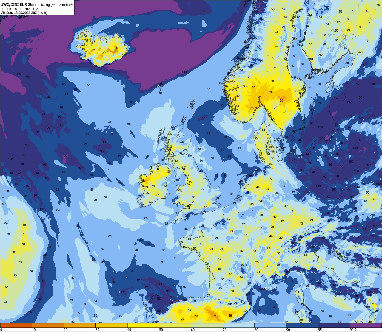Image resolution: width=382 pixels, height=332 pixels.
Task: Click the 70–80 pale blue legend swatch
Action: pos(238,325)
